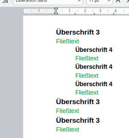
Task: Click the tab stop between ruler marks 1 and 2
Action: tap(75, 14)
